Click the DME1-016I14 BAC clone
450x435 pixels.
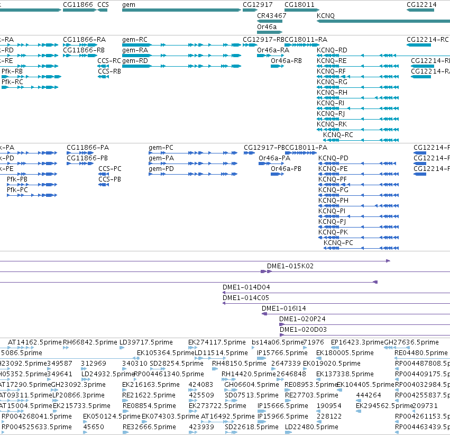coord(356,314)
